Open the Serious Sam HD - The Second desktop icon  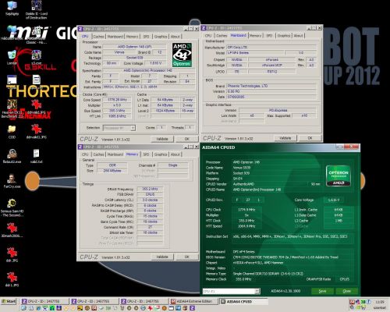click(12, 208)
